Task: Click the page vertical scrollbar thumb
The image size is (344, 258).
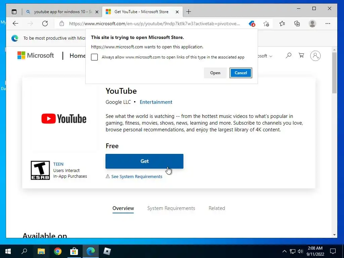Action: pos(334,73)
